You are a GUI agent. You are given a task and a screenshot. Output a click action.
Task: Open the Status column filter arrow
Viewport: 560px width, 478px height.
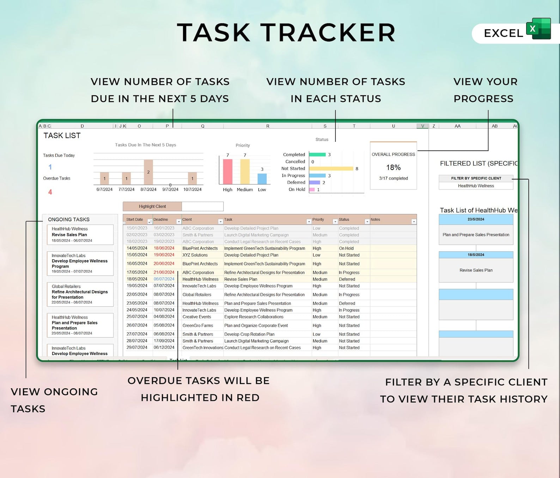pos(367,222)
